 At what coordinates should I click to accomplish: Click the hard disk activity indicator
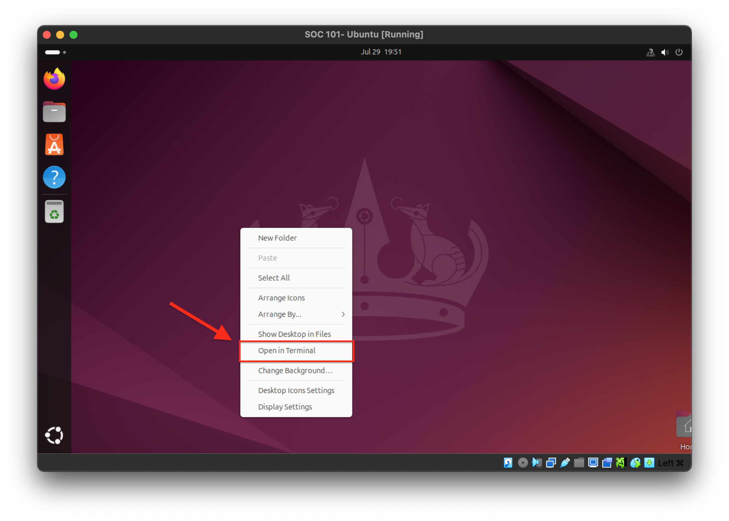pos(508,462)
